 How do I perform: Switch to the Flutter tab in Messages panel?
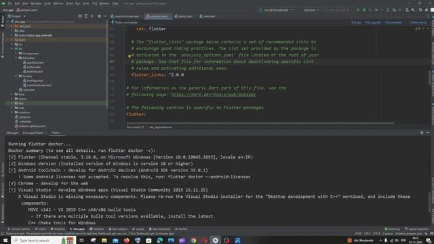coord(56,133)
